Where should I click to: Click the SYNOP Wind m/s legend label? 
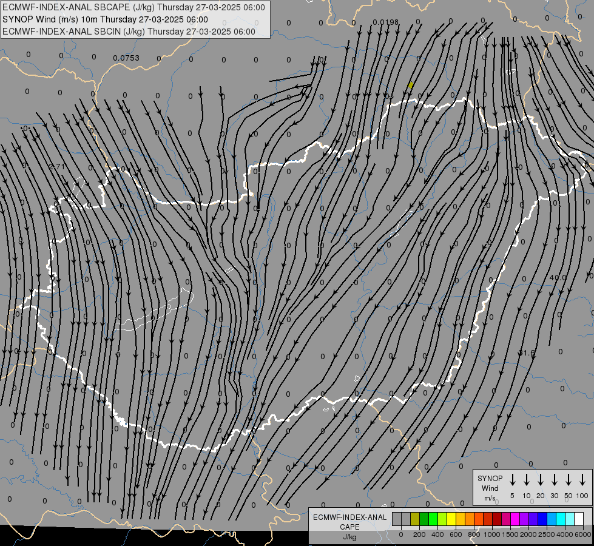point(490,488)
